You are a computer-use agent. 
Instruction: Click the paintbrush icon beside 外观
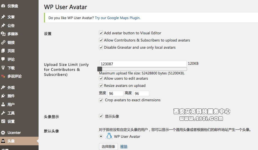coord(3,87)
